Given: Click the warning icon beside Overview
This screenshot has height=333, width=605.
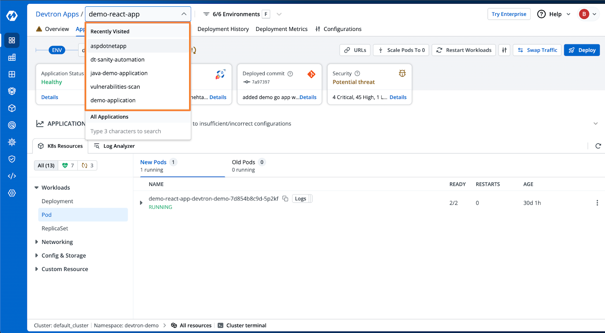Looking at the screenshot, I should (39, 29).
